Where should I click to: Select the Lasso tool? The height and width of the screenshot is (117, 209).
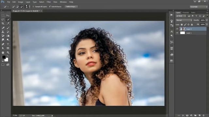pyautogui.click(x=3, y=19)
